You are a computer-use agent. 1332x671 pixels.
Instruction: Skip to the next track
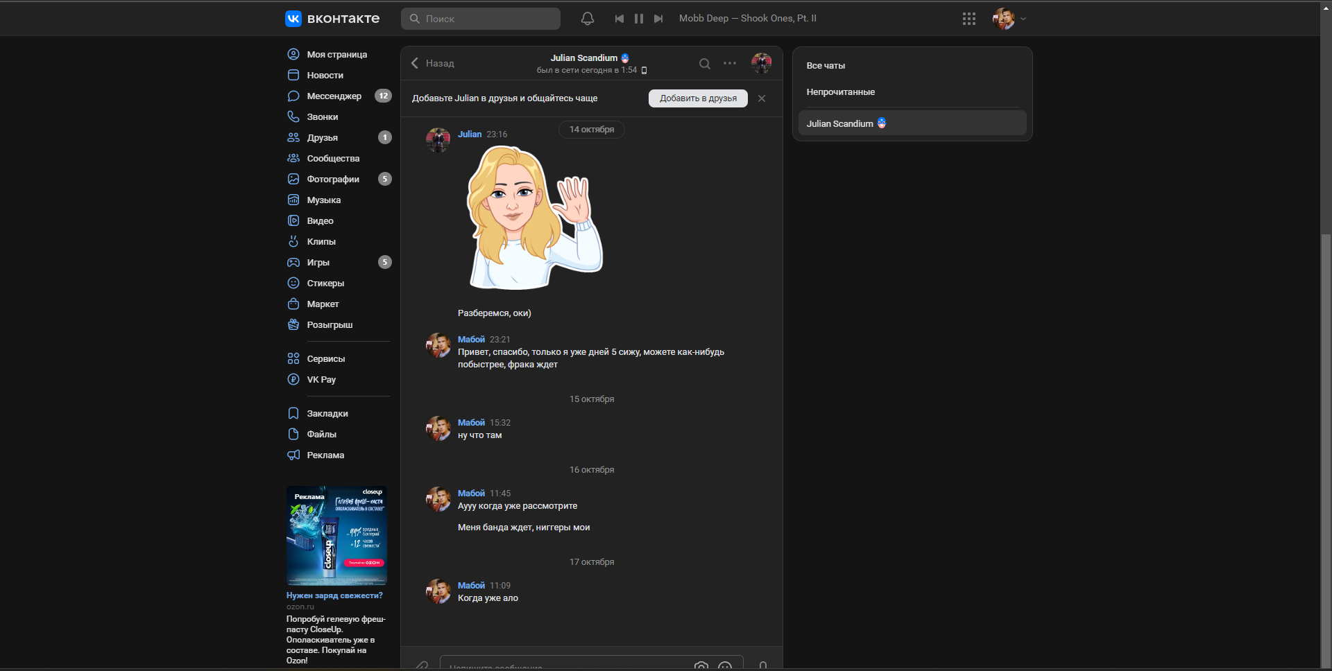pos(658,19)
